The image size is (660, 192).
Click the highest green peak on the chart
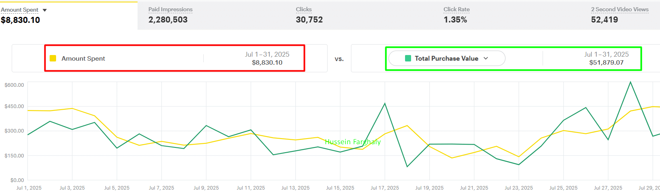pos(630,82)
